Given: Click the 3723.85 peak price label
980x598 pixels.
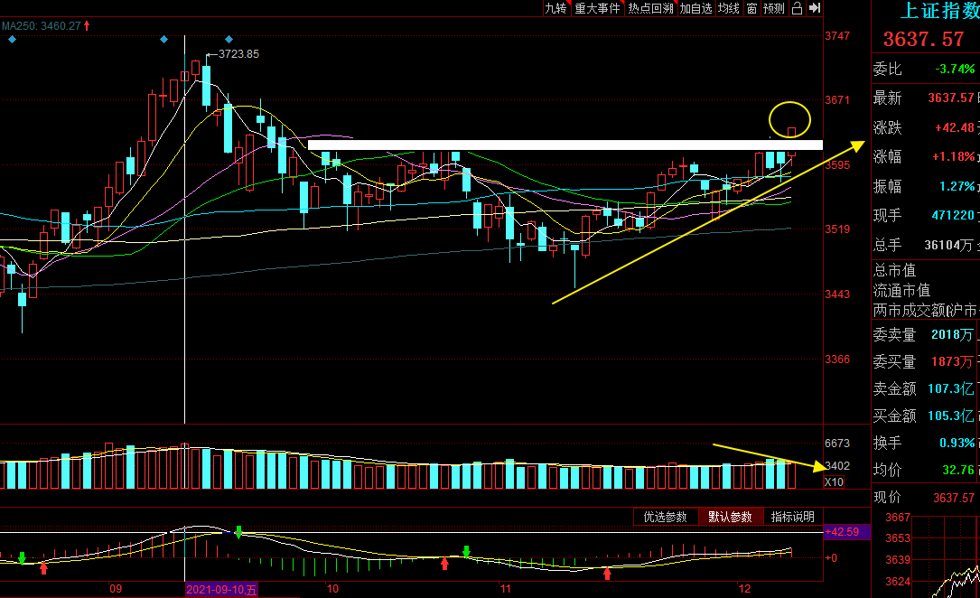Looking at the screenshot, I should [238, 54].
